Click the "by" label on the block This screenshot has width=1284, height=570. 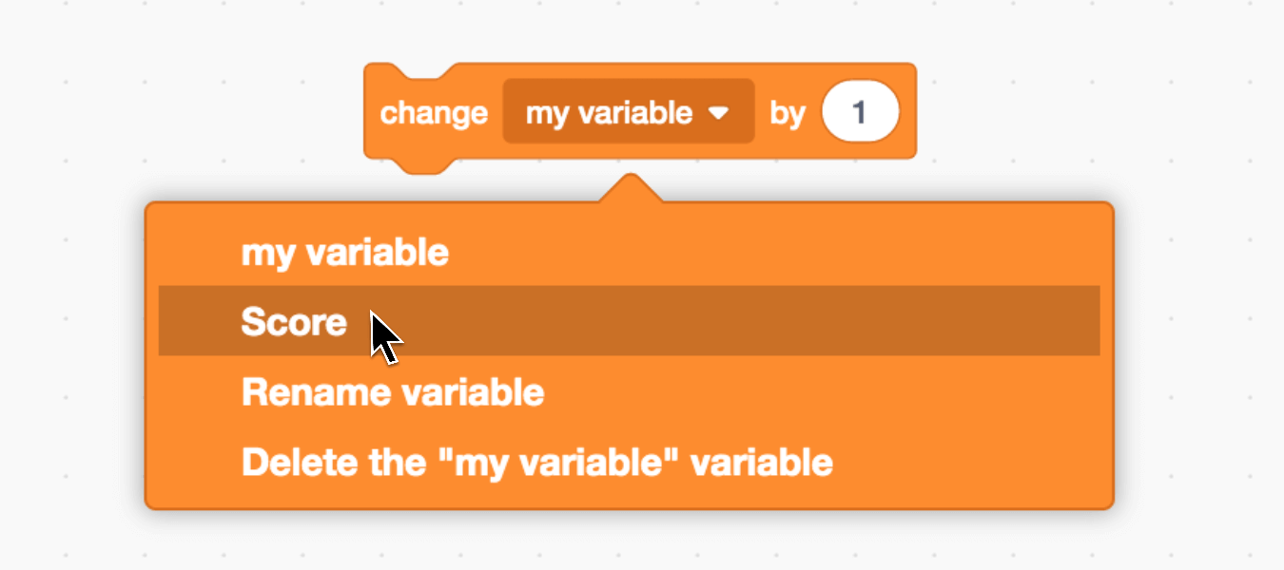tap(788, 113)
